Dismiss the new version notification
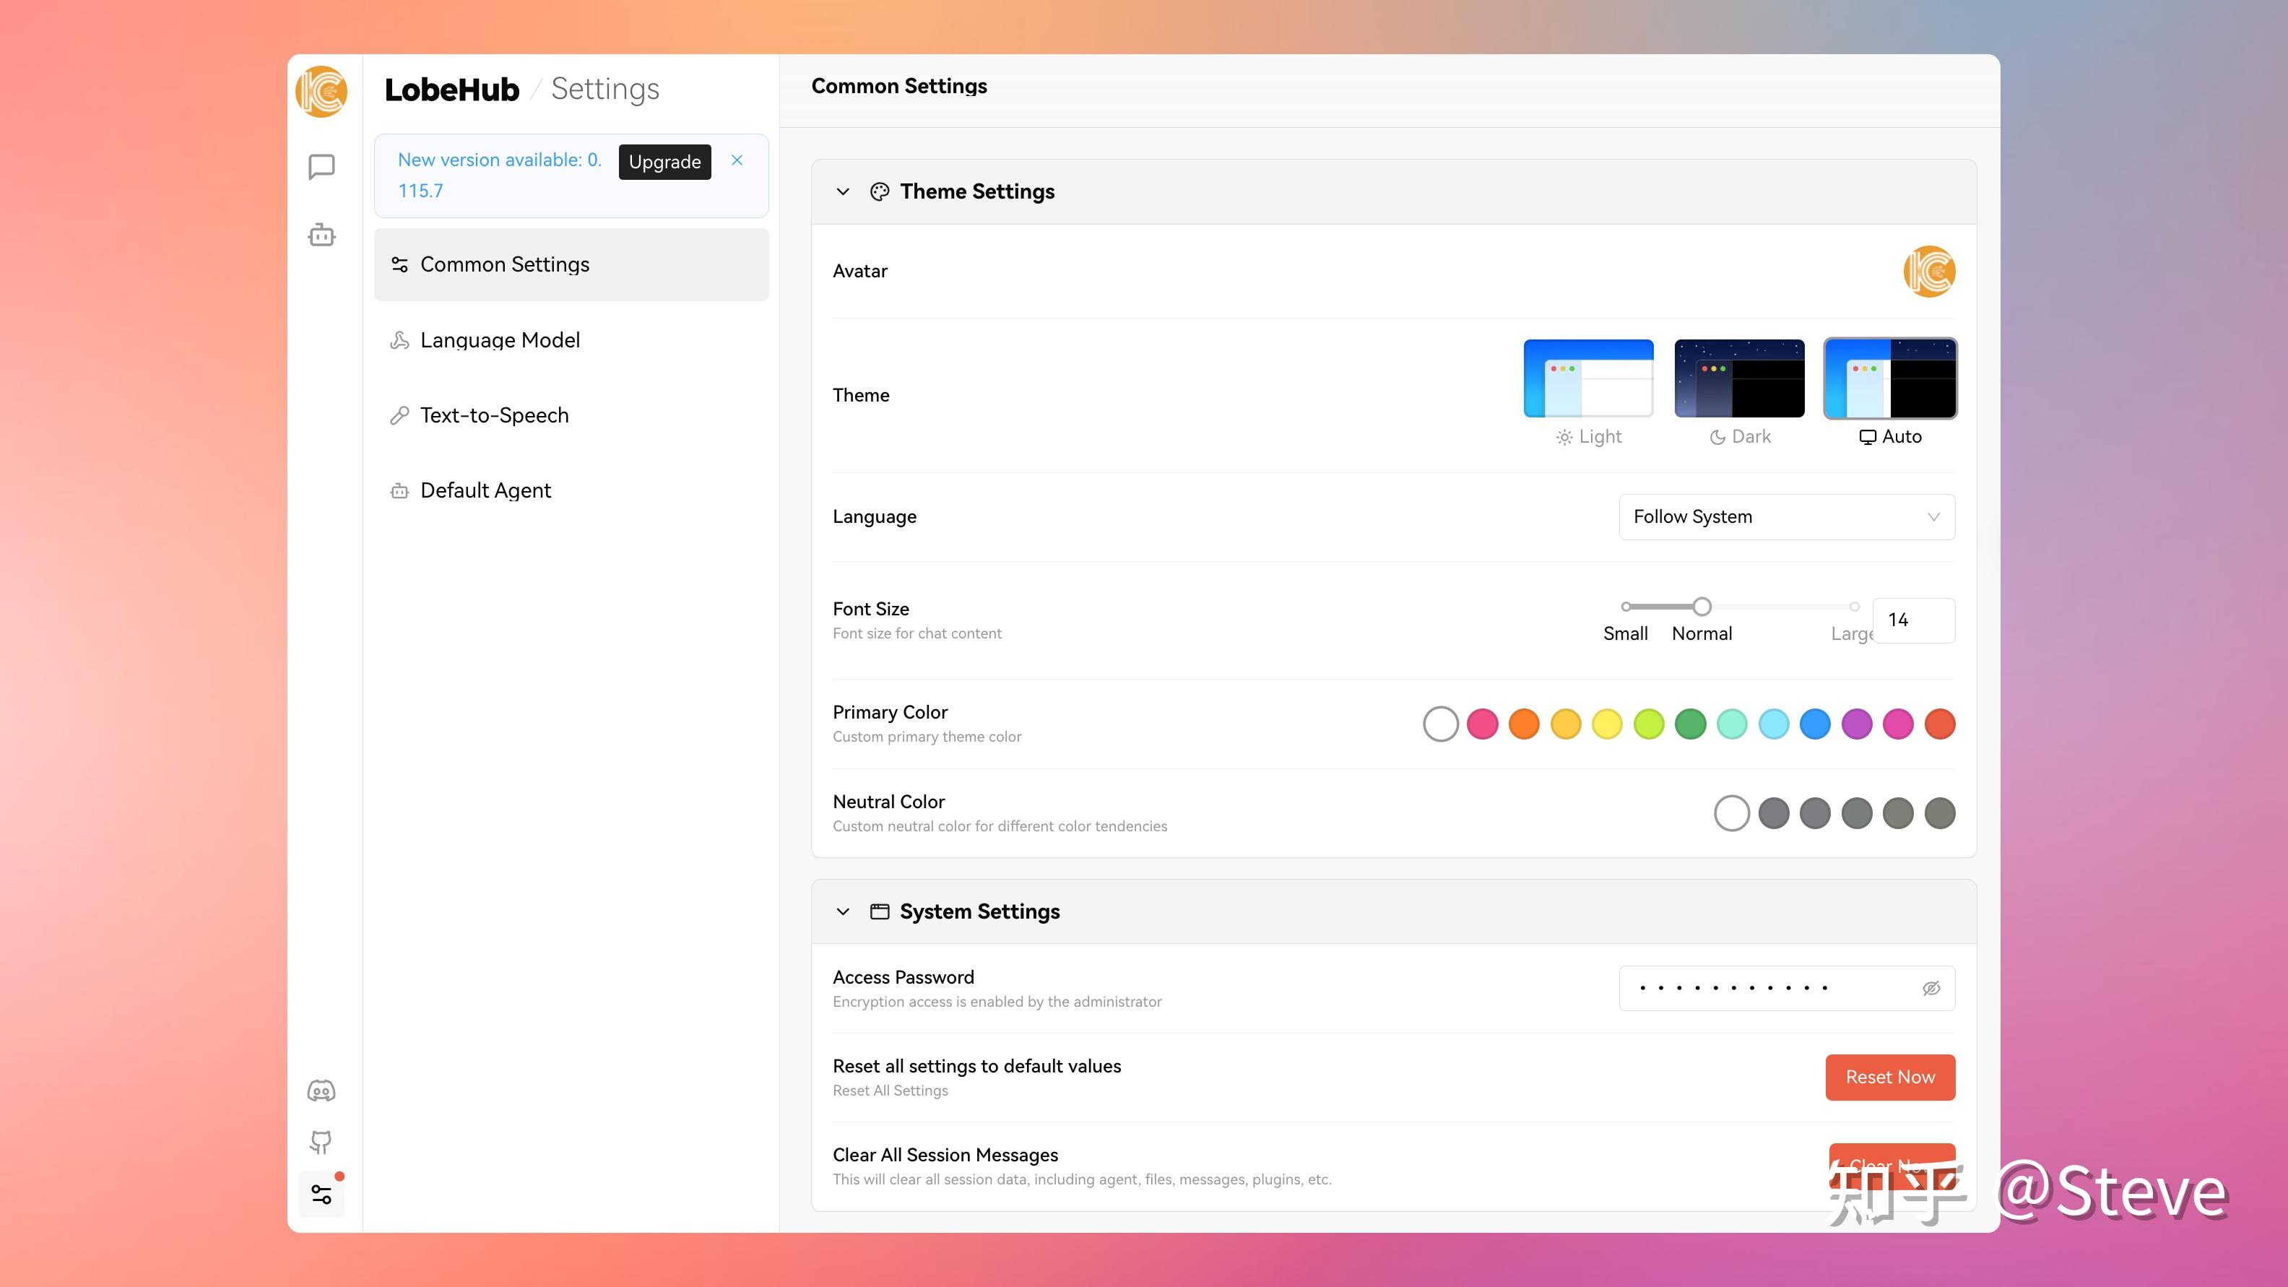Screen dimensions: 2288x1287 click(737, 161)
